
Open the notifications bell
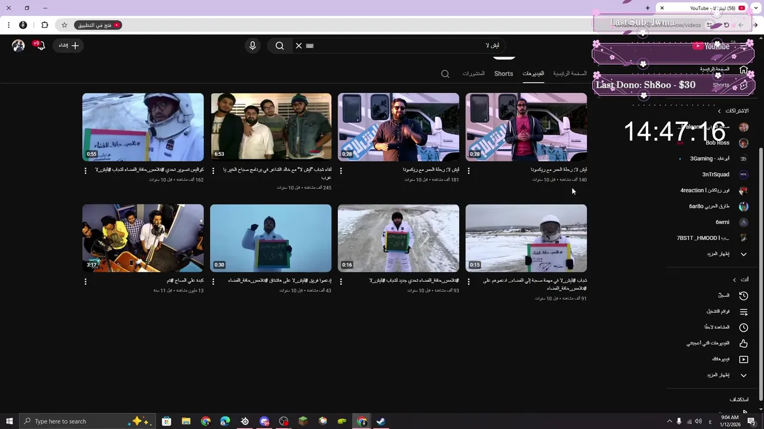click(x=40, y=45)
